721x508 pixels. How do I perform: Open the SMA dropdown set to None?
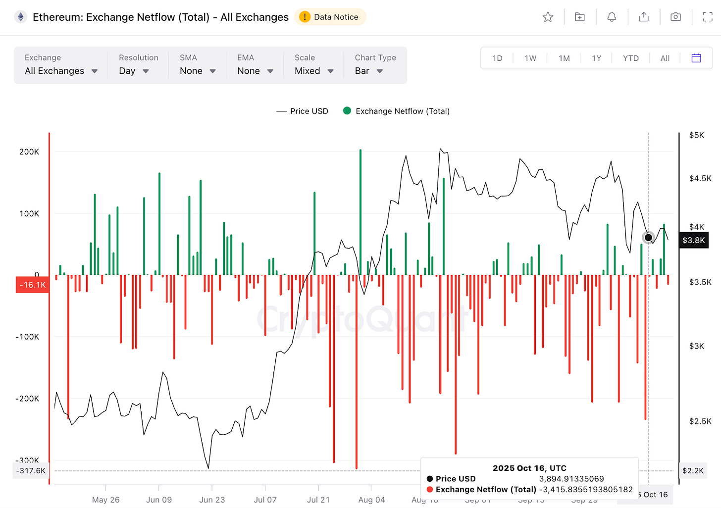pos(198,71)
